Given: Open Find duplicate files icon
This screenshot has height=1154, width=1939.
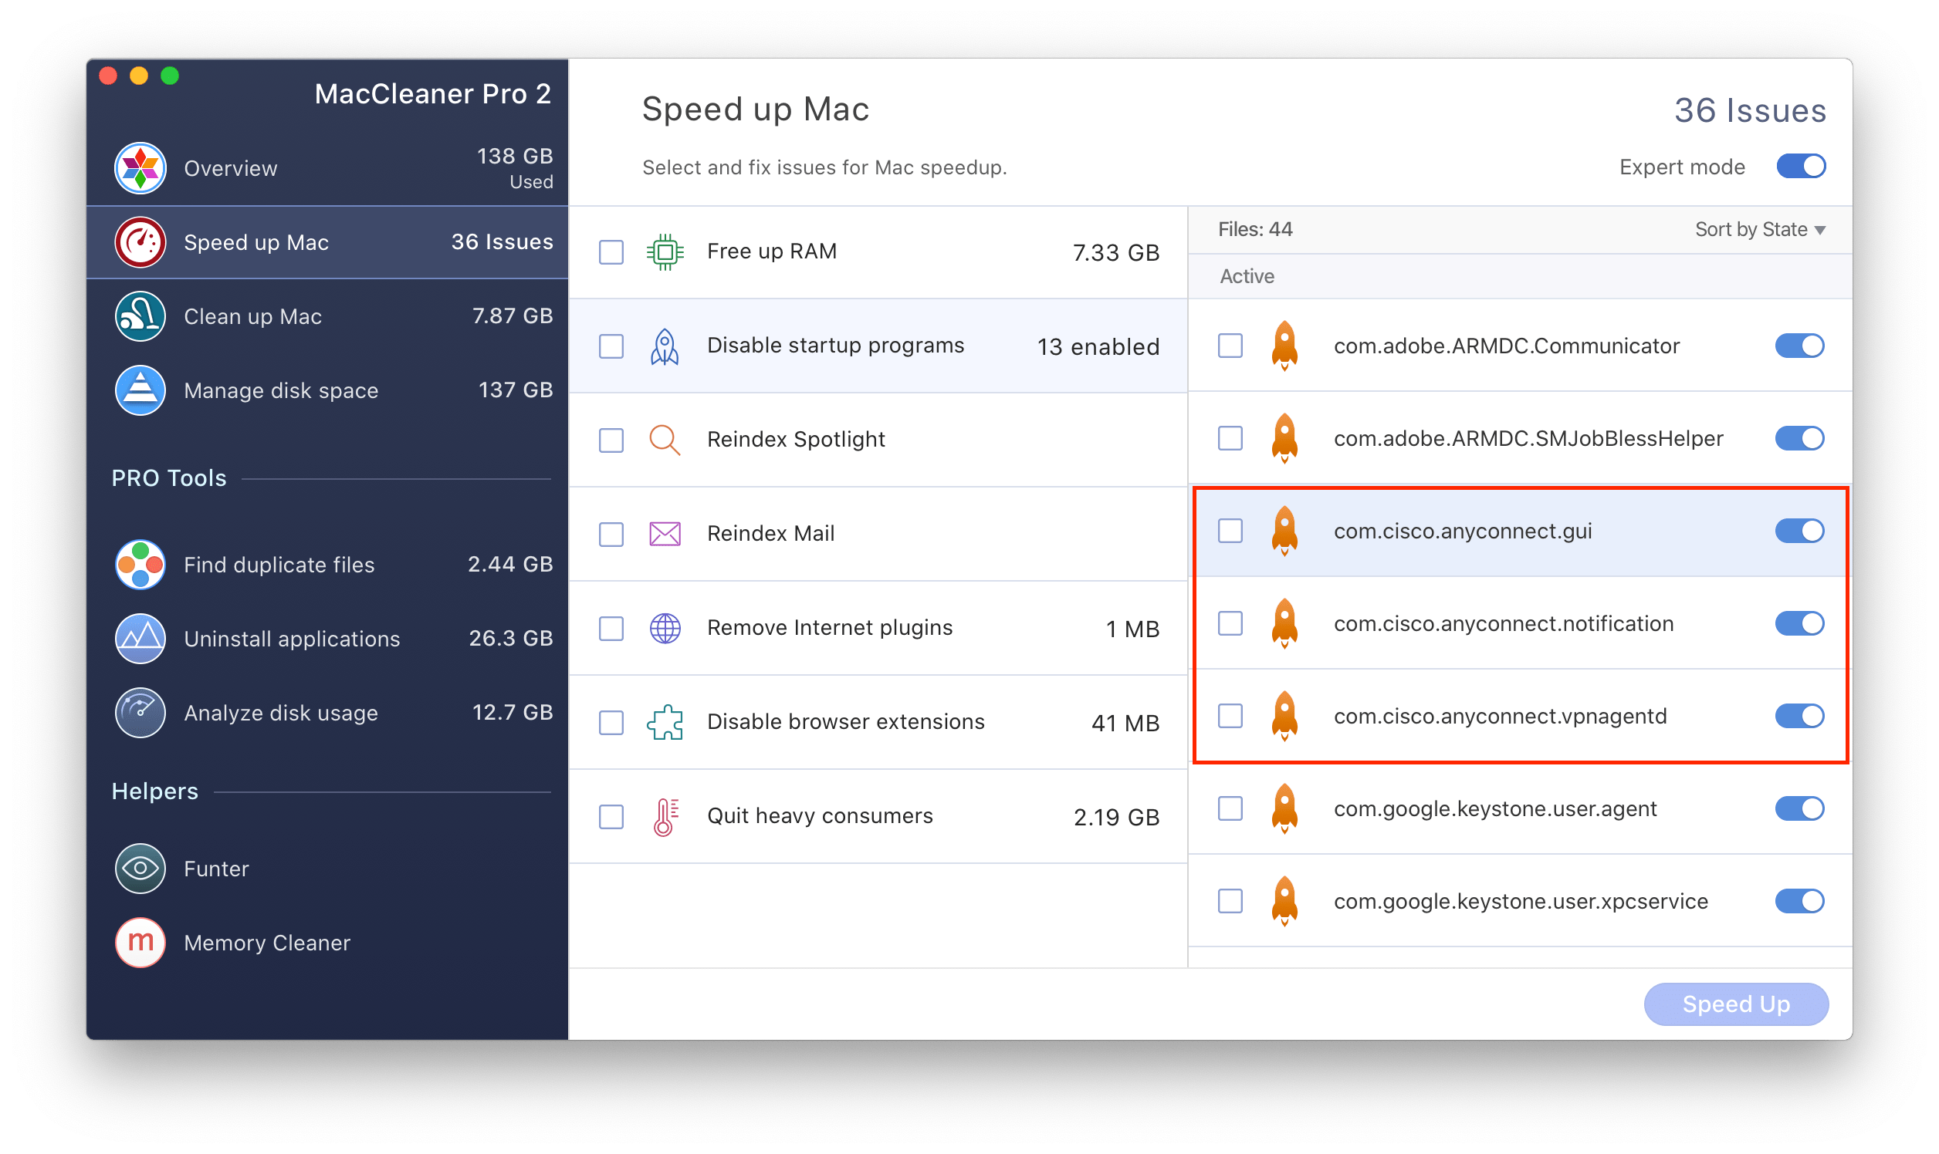Looking at the screenshot, I should [140, 565].
